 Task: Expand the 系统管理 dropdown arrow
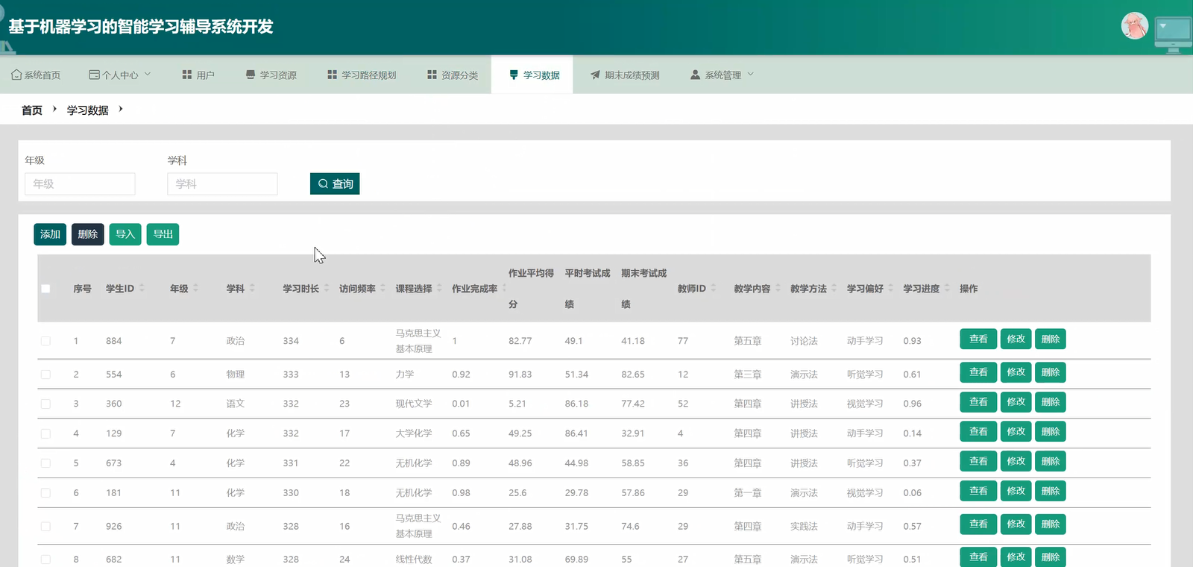(751, 74)
